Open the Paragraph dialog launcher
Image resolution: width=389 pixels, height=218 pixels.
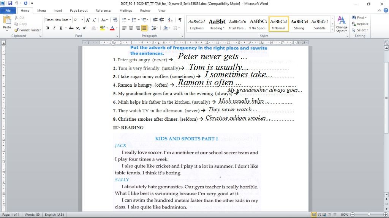tap(182, 36)
